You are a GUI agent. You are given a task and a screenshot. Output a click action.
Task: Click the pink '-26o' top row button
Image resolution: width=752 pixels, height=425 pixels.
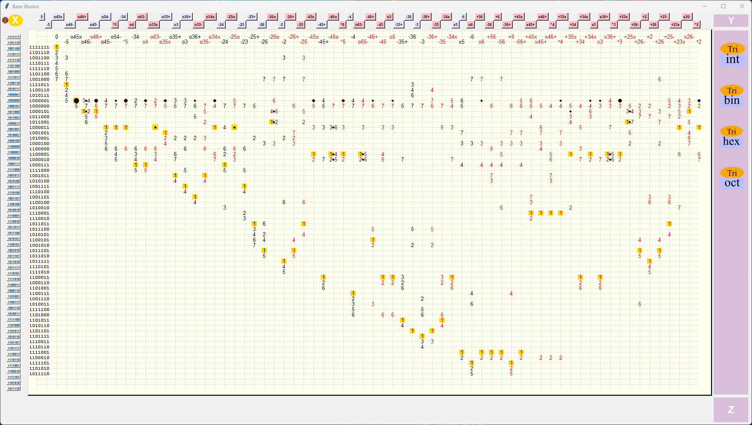tap(272, 16)
